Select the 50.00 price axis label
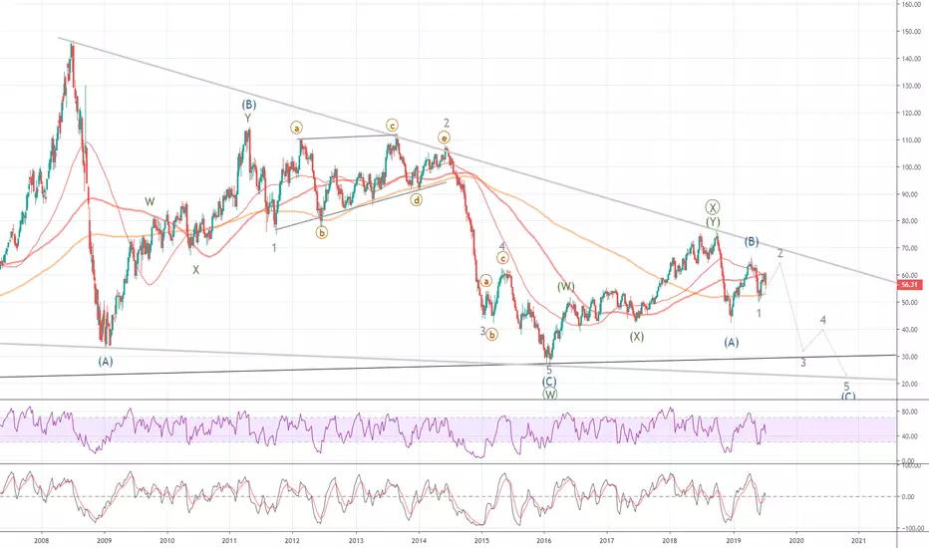This screenshot has width=929, height=548. [x=912, y=303]
